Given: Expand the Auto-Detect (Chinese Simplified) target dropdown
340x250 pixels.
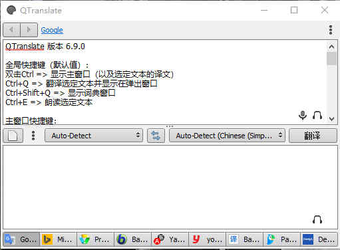Looking at the screenshot, I should click(x=227, y=136).
